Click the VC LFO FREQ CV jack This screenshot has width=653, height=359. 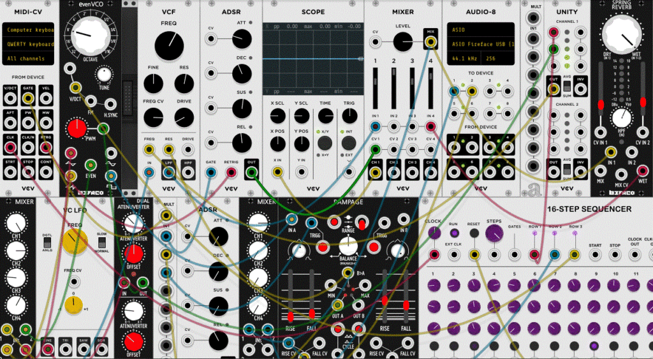(73, 282)
